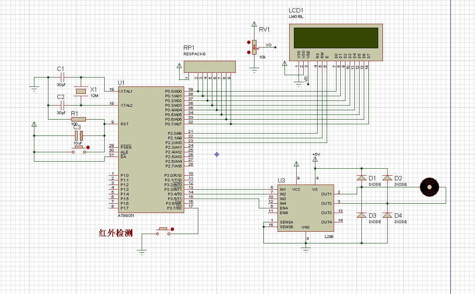The image size is (475, 294).
Task: Click the ground symbol under LCD VSS
Action: pos(299,84)
